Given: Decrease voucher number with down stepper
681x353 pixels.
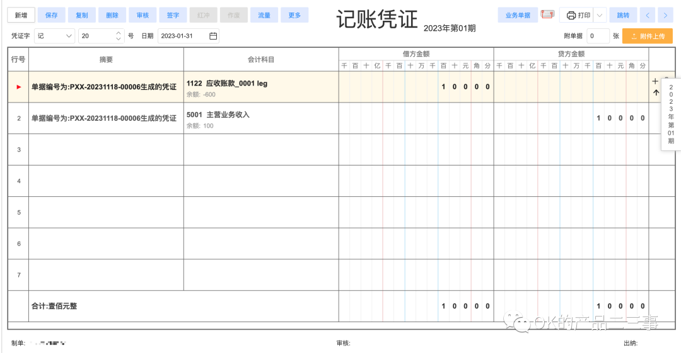Looking at the screenshot, I should pos(119,40).
